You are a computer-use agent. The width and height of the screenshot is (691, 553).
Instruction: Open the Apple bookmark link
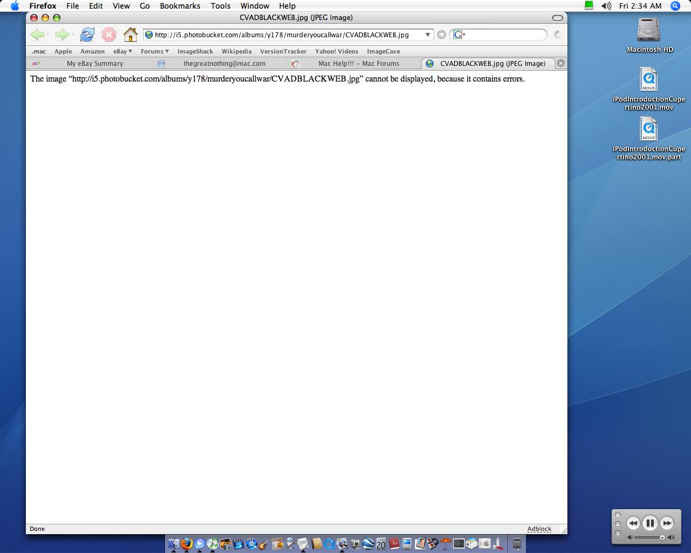pos(63,51)
